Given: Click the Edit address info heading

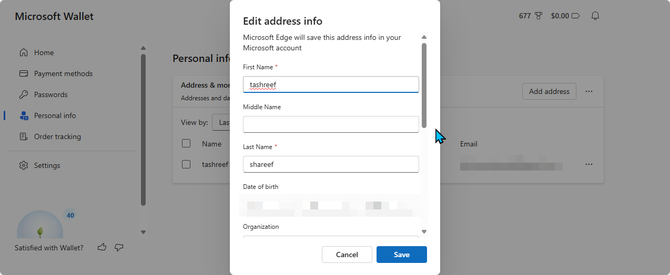Looking at the screenshot, I should coord(282,21).
